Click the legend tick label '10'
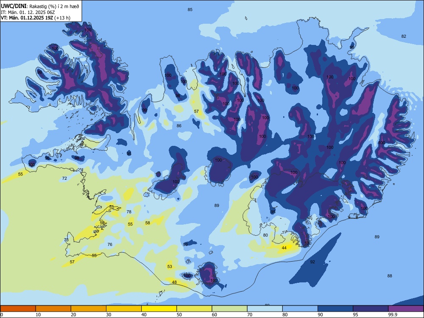 click(38, 315)
